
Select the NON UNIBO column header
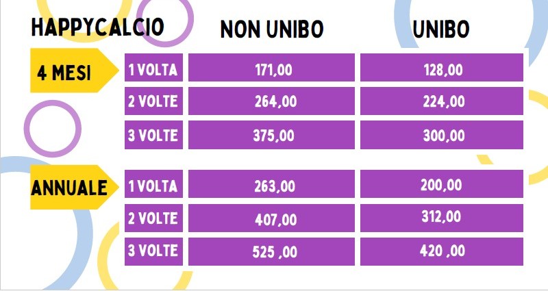pyautogui.click(x=272, y=29)
